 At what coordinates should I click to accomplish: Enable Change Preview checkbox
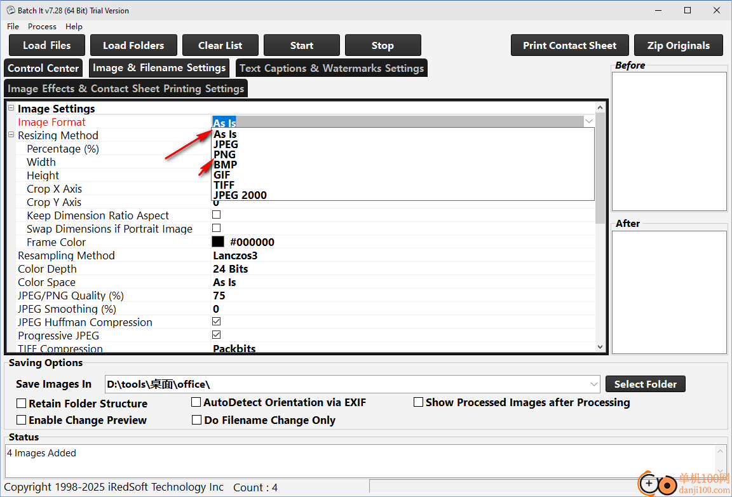tap(22, 420)
